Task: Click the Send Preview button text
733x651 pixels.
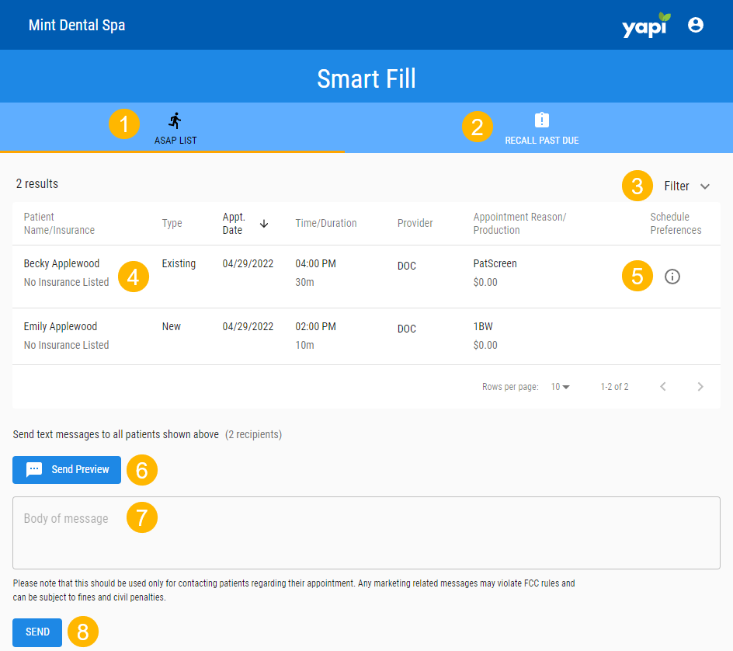Action: click(81, 469)
